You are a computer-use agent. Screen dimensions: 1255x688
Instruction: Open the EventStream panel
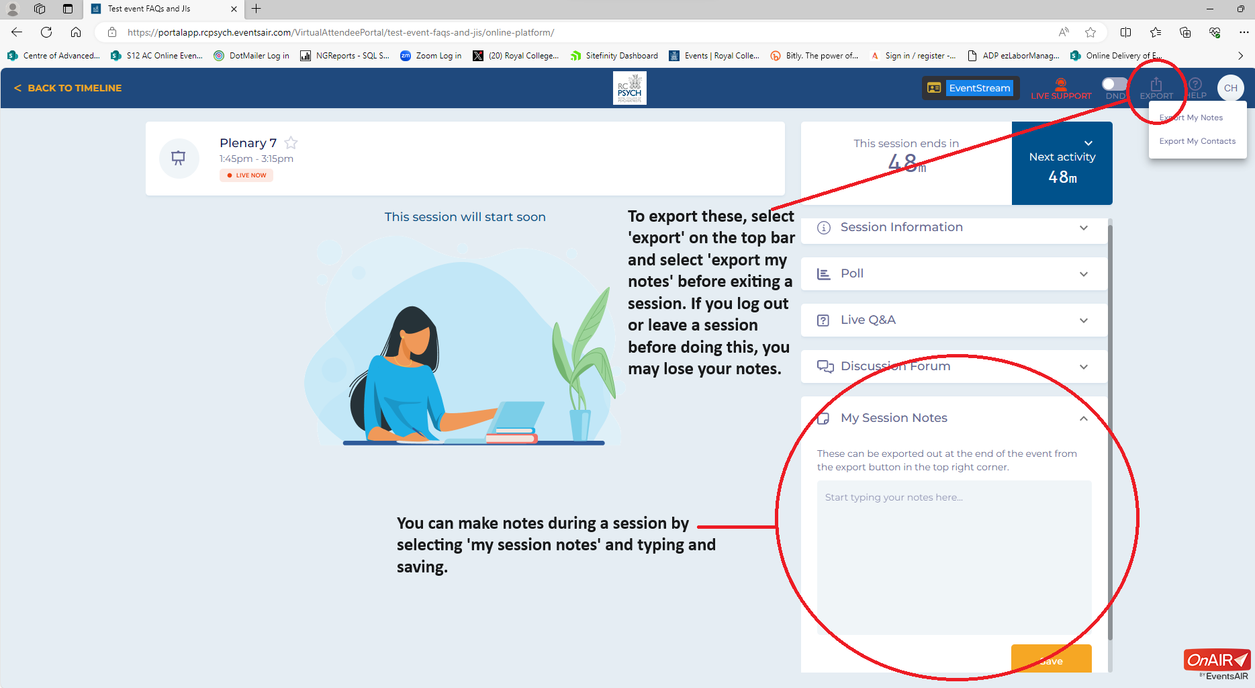(970, 88)
